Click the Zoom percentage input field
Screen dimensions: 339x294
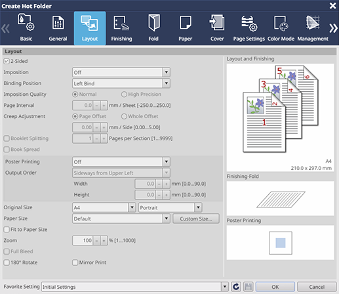click(x=83, y=241)
